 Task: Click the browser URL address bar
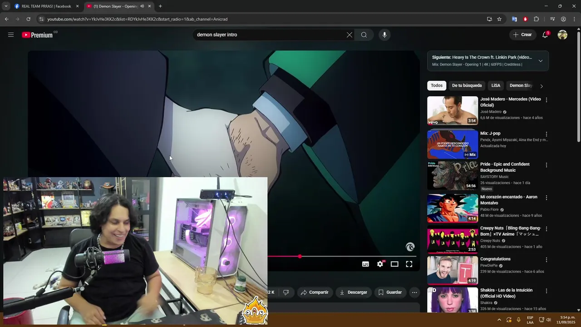click(263, 19)
